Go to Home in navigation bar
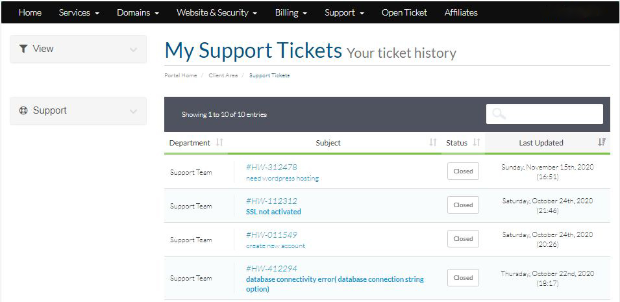The height and width of the screenshot is (302, 620). click(30, 12)
